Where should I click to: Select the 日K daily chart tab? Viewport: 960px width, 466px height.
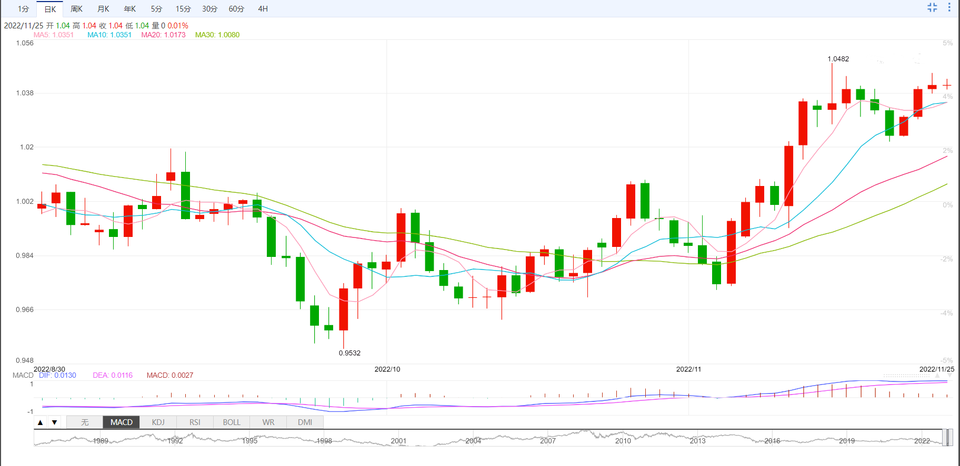coord(50,9)
